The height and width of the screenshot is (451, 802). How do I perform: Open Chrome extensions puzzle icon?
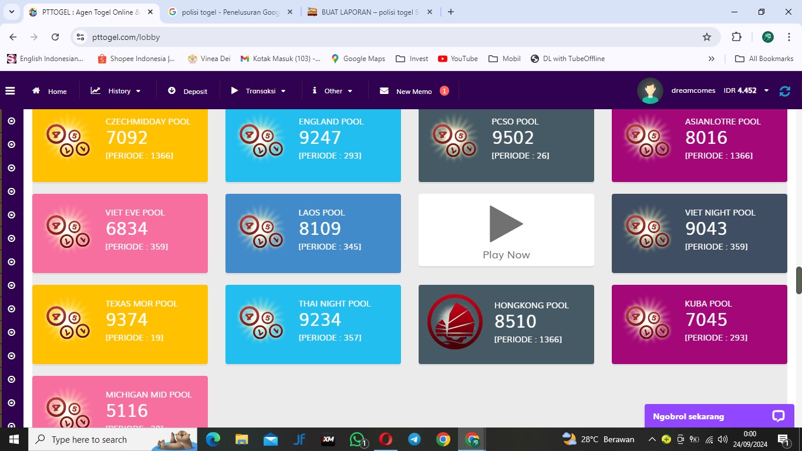(x=736, y=37)
